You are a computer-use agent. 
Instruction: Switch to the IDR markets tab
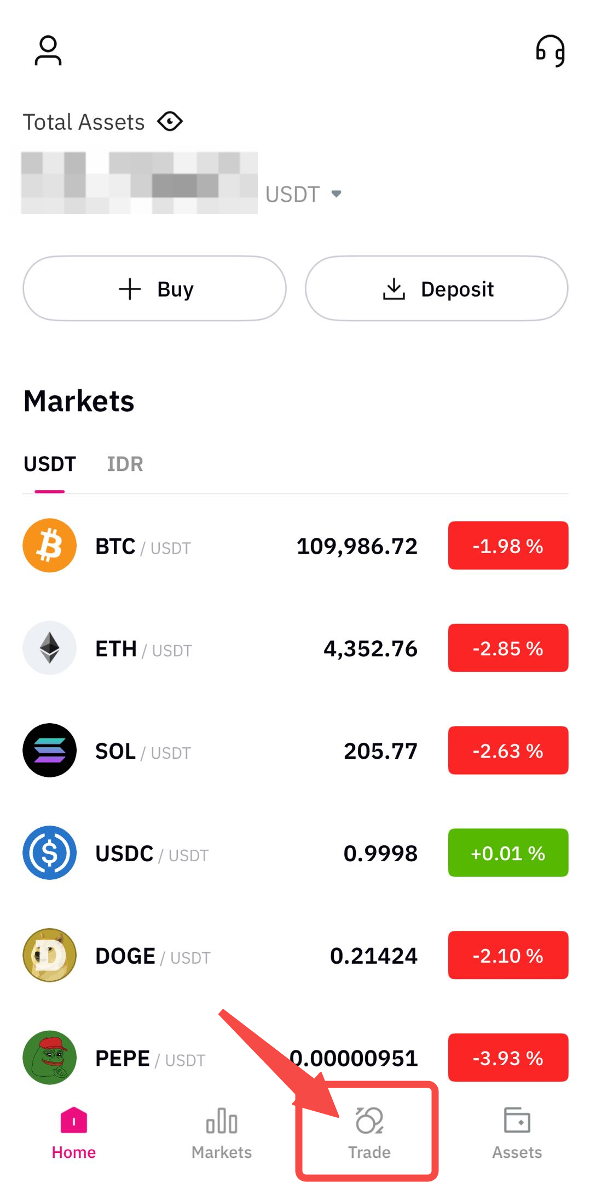(125, 464)
